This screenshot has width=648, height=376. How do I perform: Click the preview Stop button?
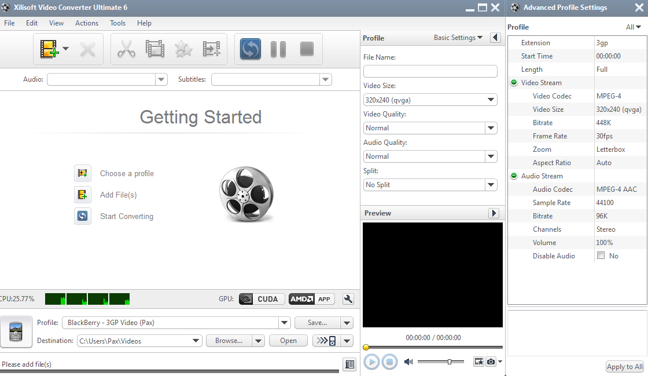tap(389, 362)
